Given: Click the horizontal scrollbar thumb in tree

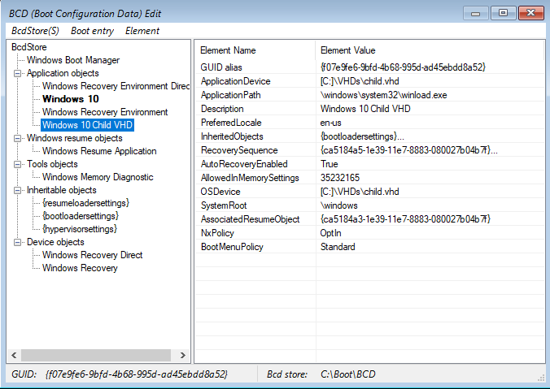Looking at the screenshot, I should tap(96, 355).
